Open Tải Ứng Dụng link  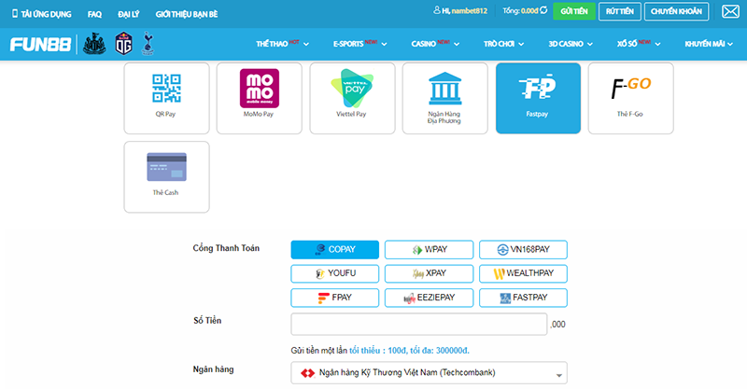tap(41, 14)
